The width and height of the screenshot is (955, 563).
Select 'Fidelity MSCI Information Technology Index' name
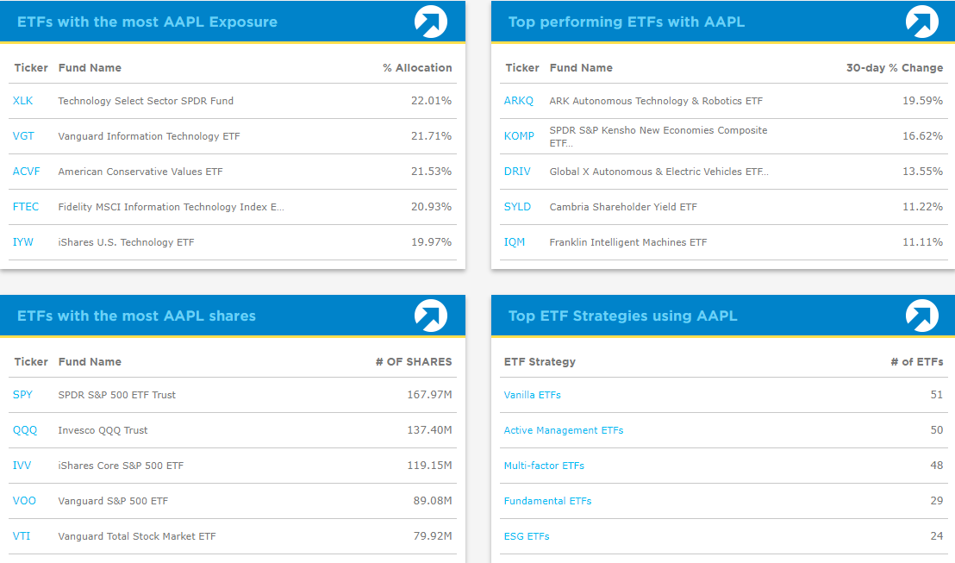[x=172, y=207]
